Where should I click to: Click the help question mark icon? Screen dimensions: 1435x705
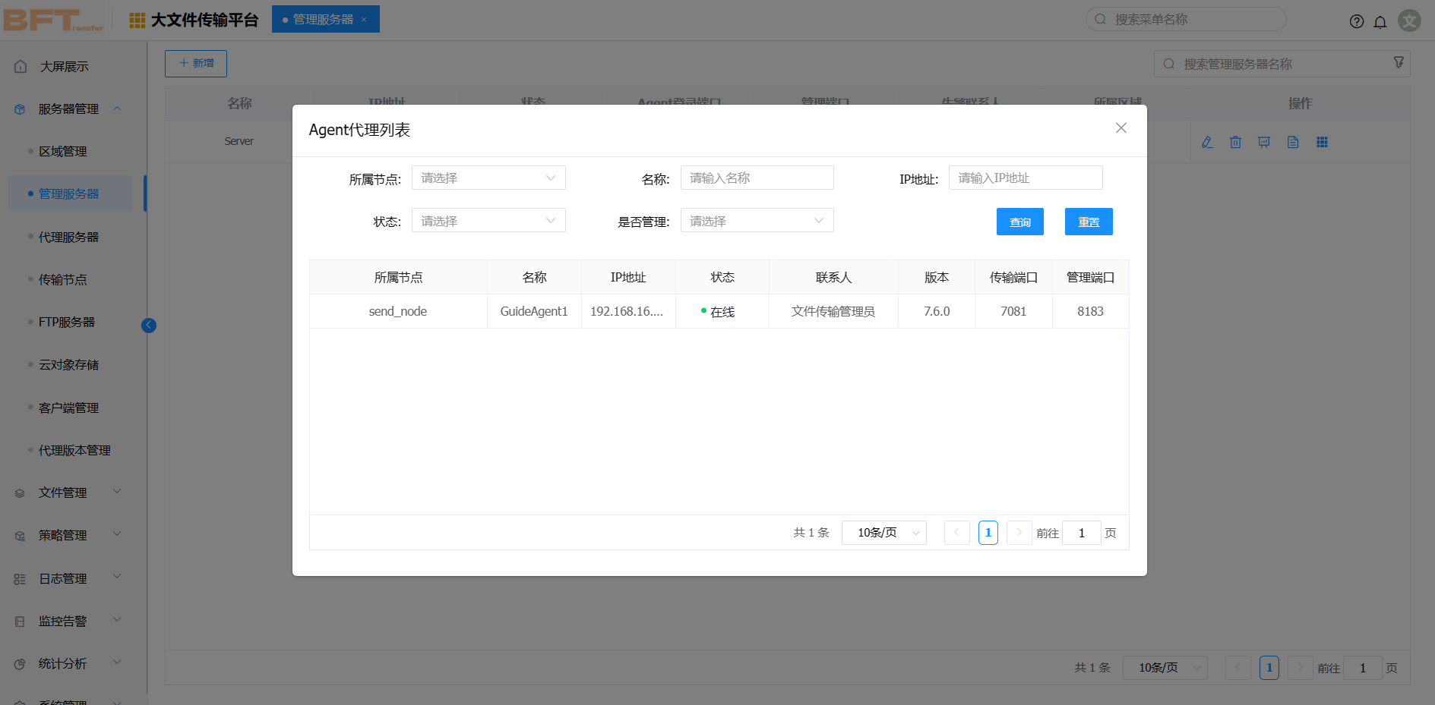[1356, 21]
